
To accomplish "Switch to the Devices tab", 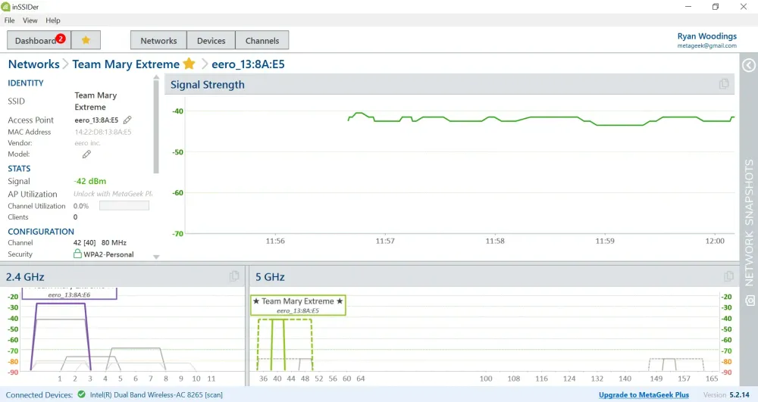I will [211, 40].
